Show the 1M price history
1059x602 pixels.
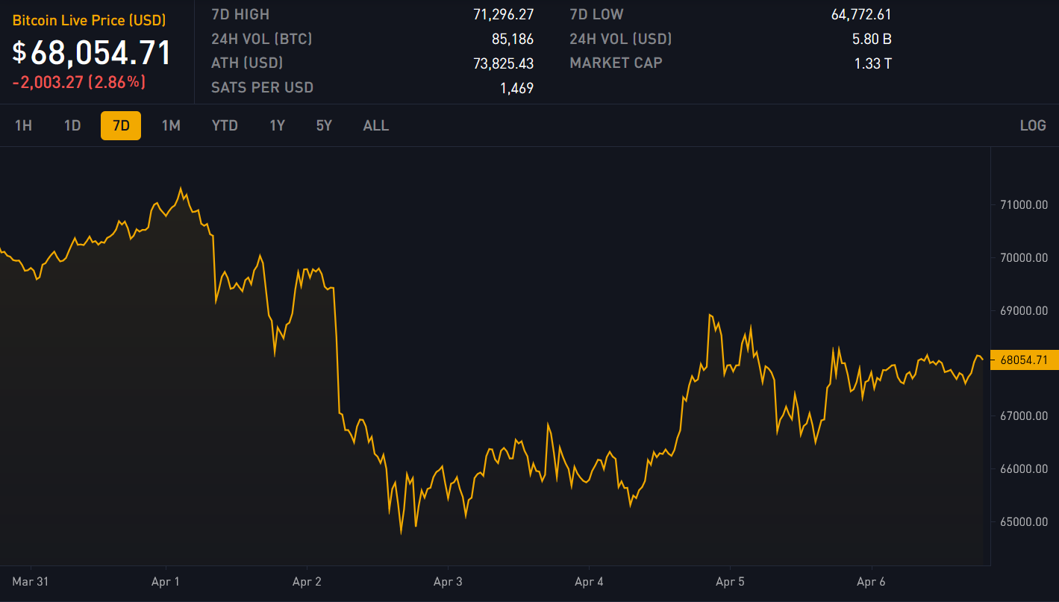pos(171,125)
